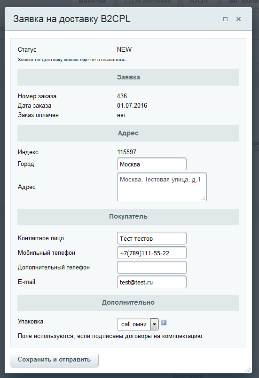
Task: Click the Мобильный телефон input
Action: click(x=152, y=252)
